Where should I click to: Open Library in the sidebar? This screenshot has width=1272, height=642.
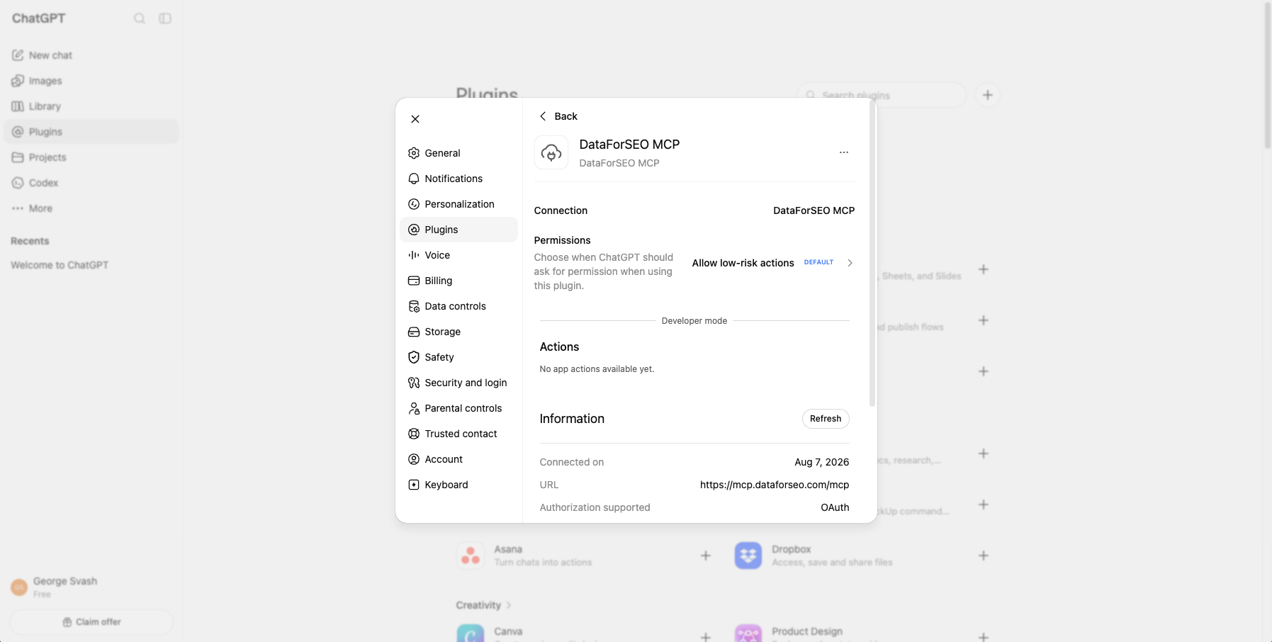(92, 106)
